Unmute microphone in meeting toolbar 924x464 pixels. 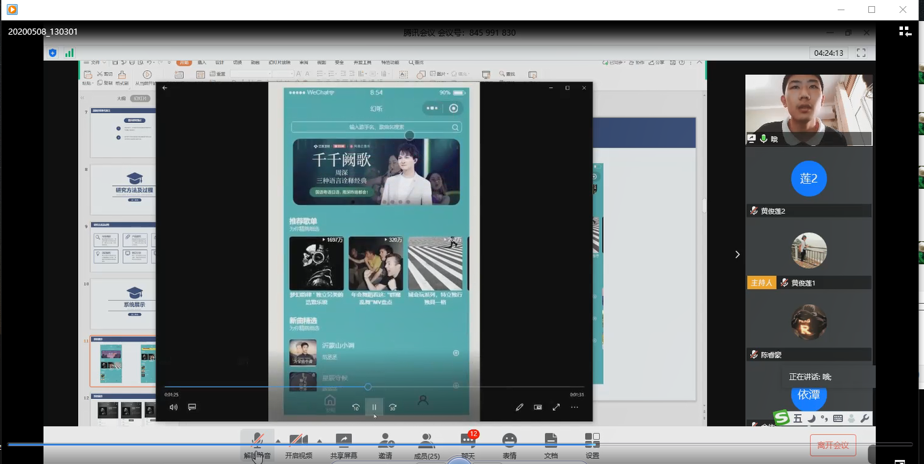[257, 445]
